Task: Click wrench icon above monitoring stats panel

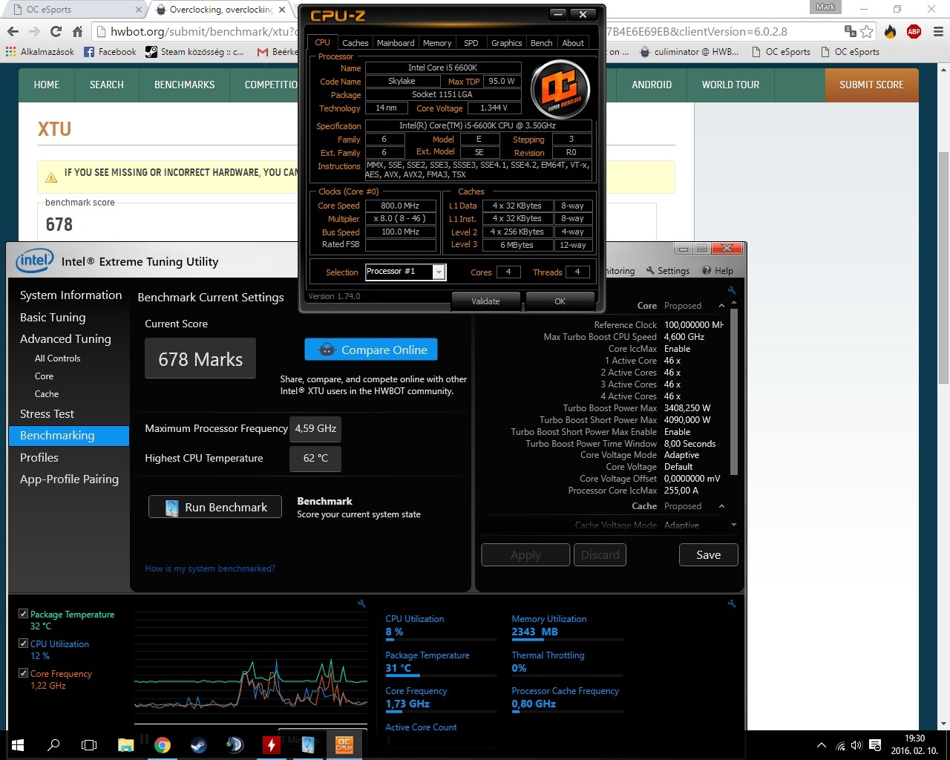Action: tap(732, 603)
